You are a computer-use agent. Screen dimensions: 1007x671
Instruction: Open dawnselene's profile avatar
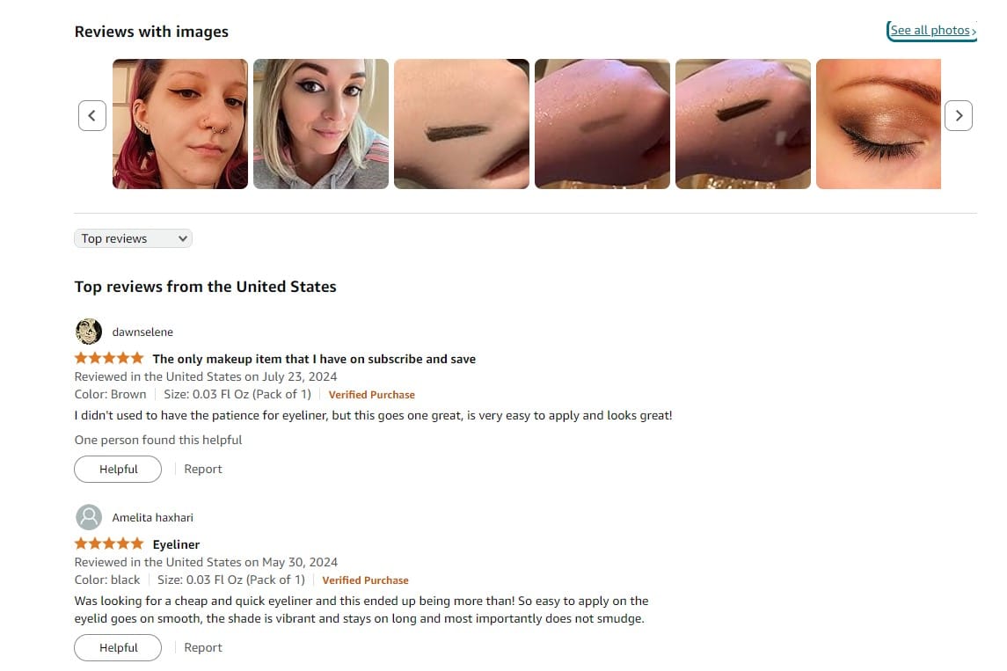pyautogui.click(x=89, y=332)
